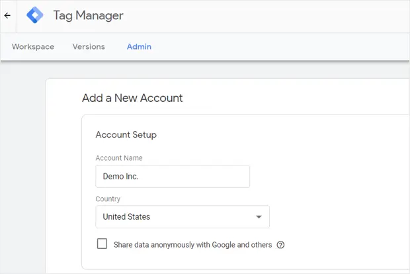
Task: Click the Tag Manager diamond logo
Action: click(x=35, y=15)
